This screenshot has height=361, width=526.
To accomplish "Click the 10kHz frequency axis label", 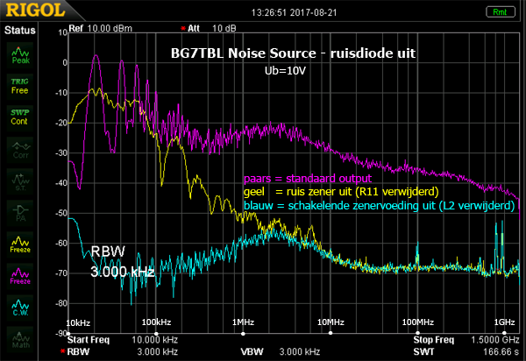I will tap(78, 323).
